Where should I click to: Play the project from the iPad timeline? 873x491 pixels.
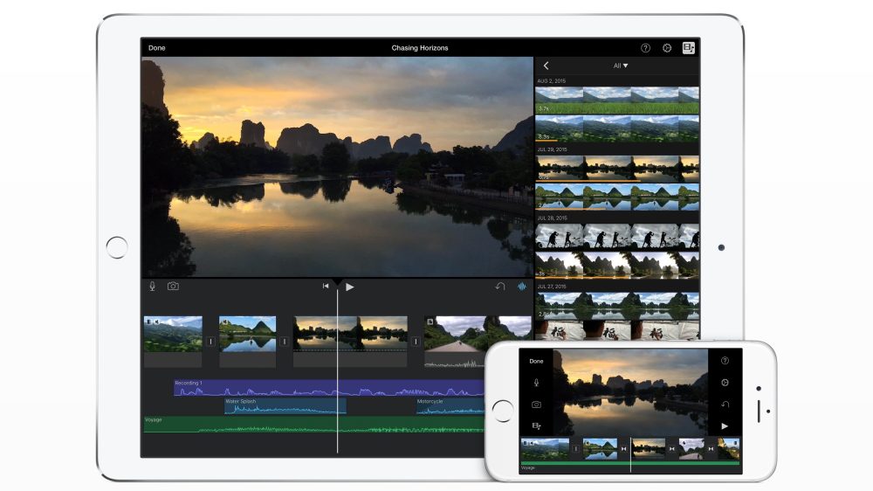(349, 286)
